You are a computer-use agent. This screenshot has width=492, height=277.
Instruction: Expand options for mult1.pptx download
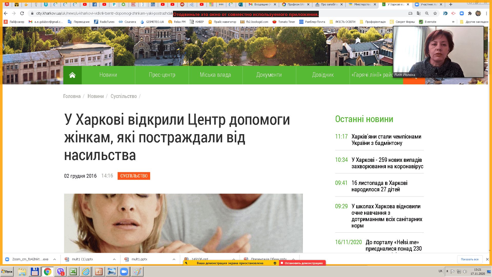pyautogui.click(x=174, y=259)
